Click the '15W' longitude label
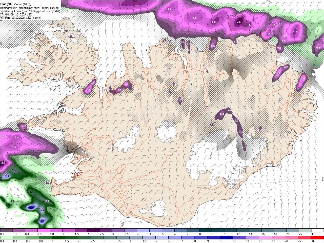Image resolution: width=324 pixels, height=243 pixels. tap(268, 1)
